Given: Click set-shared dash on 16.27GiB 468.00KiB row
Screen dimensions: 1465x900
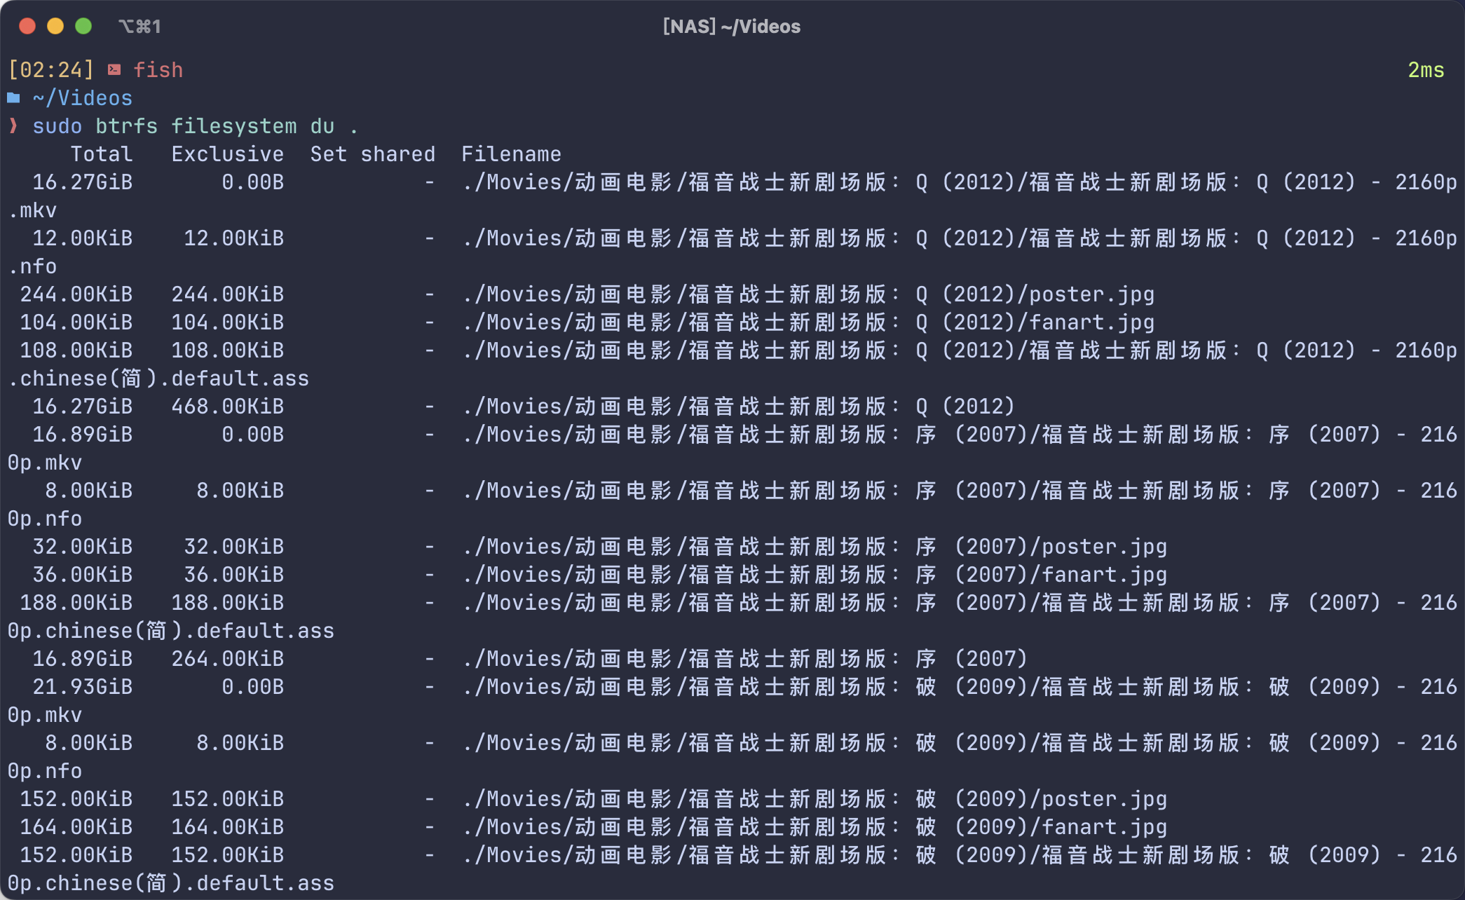Looking at the screenshot, I should coord(429,406).
